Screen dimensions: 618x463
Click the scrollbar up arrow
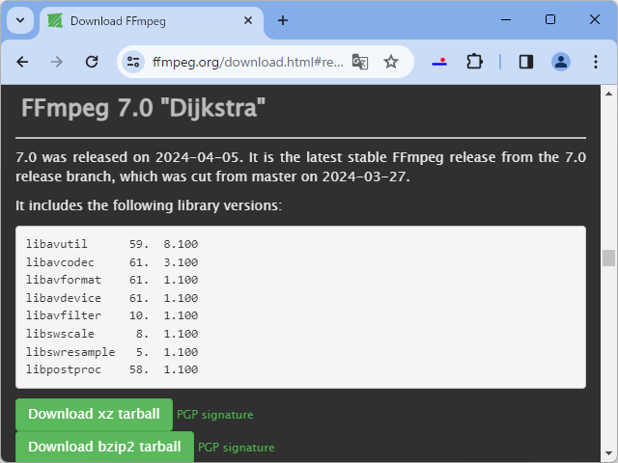click(608, 94)
